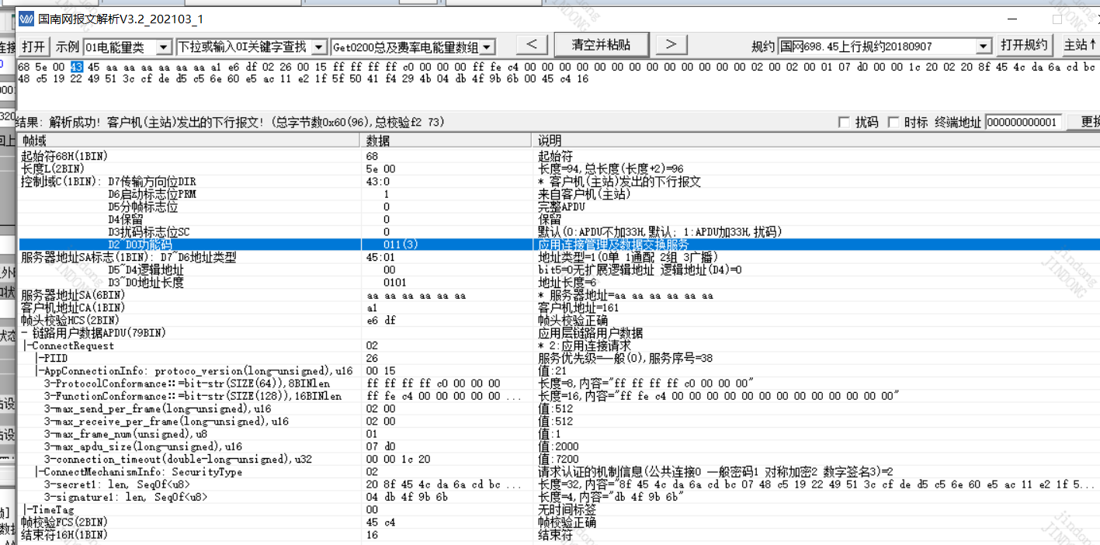This screenshot has width=1100, height=545.
Task: Toggle the 时标 checkbox
Action: [893, 123]
